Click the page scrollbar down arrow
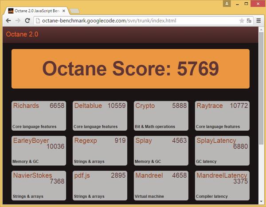The width and height of the screenshot is (266, 207). [x=261, y=201]
